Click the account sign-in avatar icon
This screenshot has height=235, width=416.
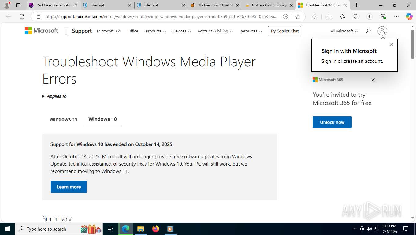click(x=382, y=31)
